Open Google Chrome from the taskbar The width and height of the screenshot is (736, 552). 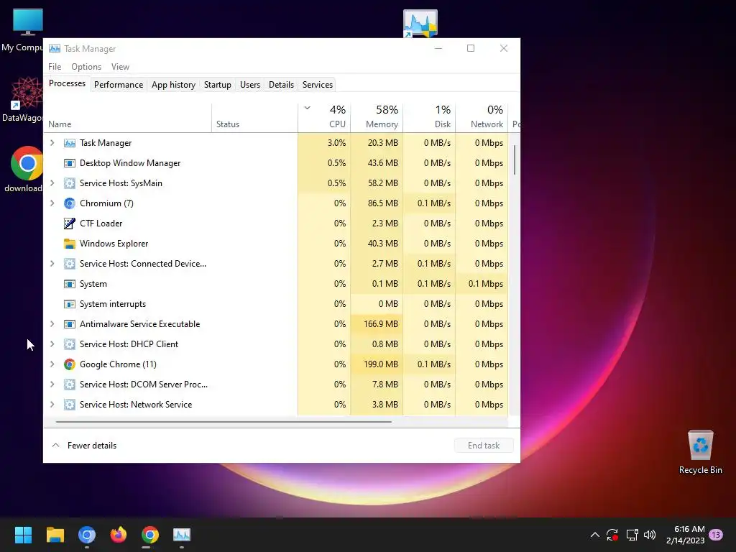coord(149,535)
